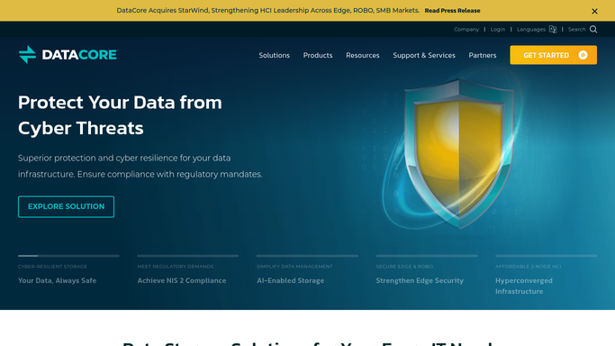Image resolution: width=615 pixels, height=346 pixels.
Task: Open the Solutions menu
Action: pyautogui.click(x=274, y=55)
